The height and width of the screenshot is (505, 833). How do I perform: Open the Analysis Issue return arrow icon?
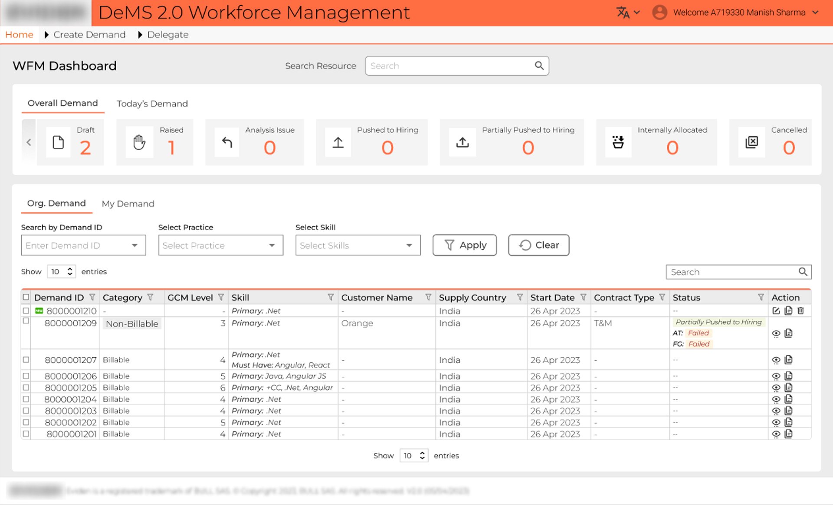(x=227, y=142)
